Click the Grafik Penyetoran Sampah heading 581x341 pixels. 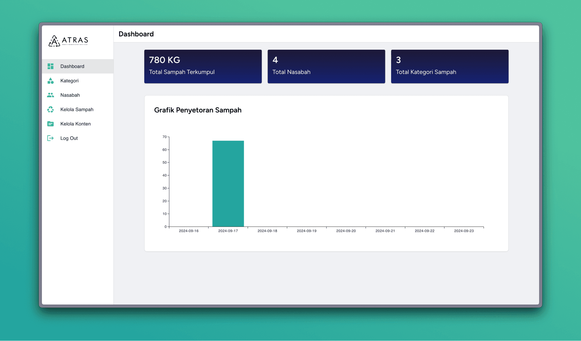[x=198, y=110]
